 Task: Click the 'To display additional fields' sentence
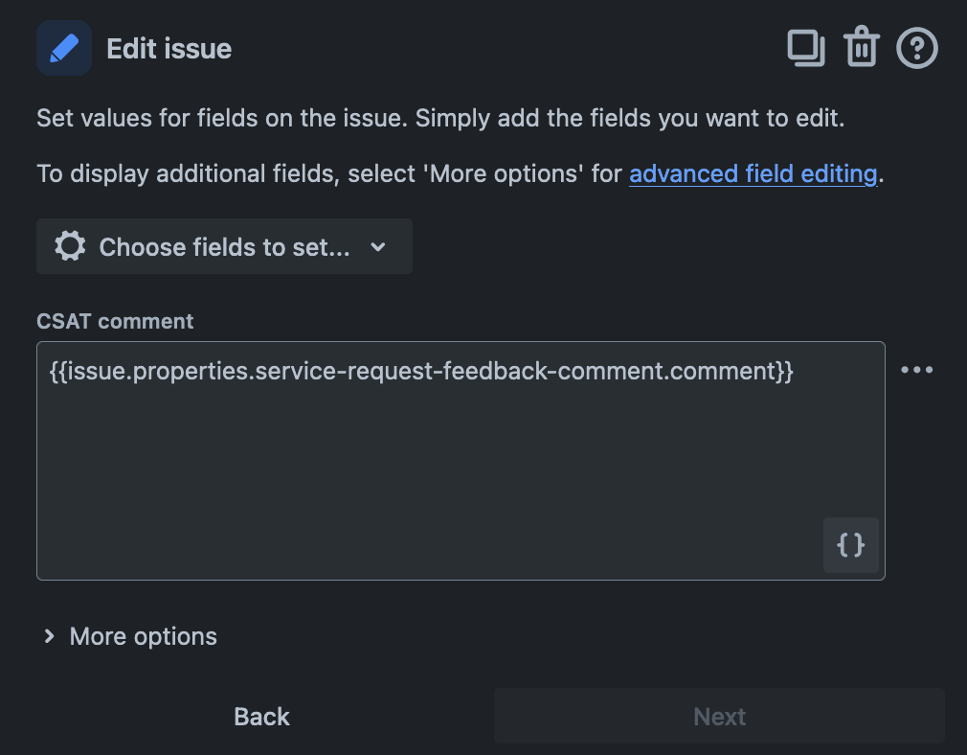pyautogui.click(x=326, y=173)
